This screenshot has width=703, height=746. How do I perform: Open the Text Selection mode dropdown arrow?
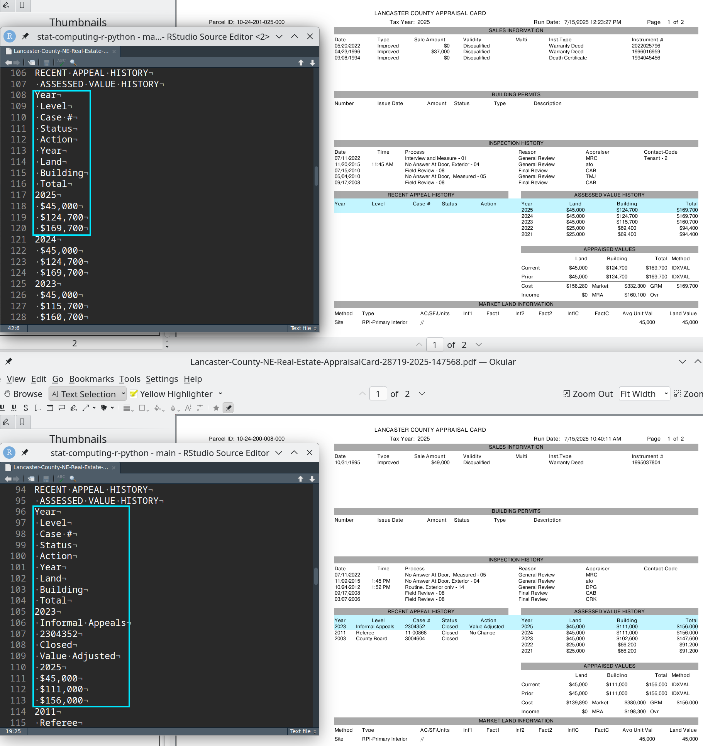pos(124,394)
